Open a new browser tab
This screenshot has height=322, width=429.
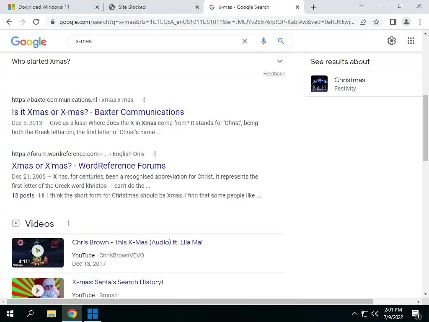pos(313,7)
